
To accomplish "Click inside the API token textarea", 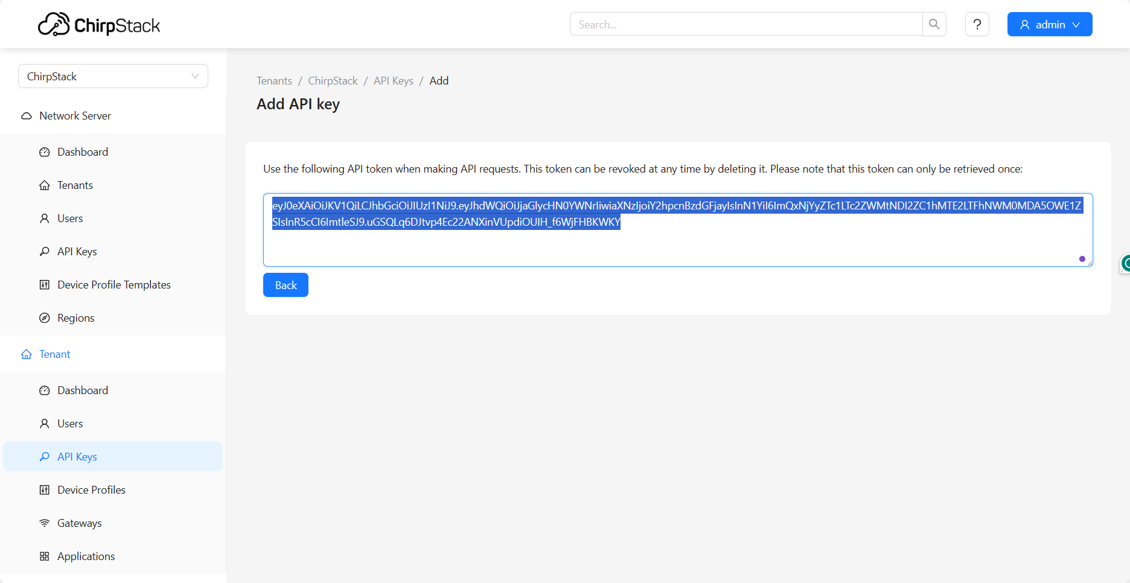I will tap(678, 230).
